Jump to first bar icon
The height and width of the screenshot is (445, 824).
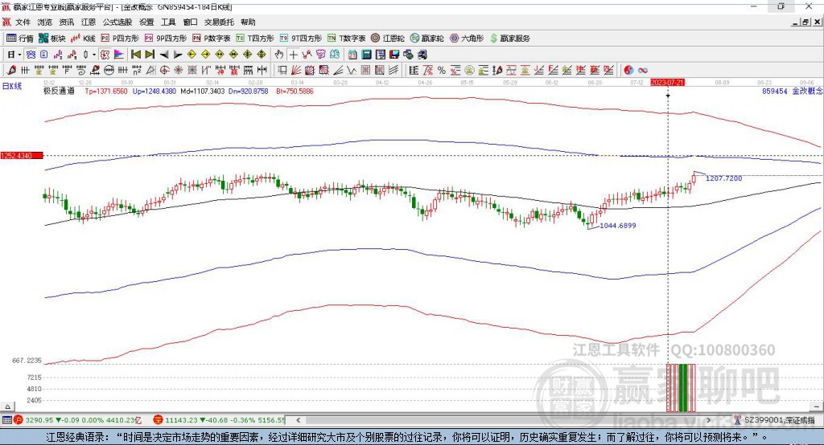pyautogui.click(x=135, y=55)
